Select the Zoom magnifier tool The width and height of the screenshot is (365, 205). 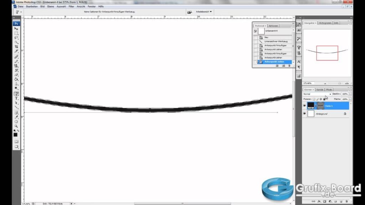pyautogui.click(x=16, y=126)
